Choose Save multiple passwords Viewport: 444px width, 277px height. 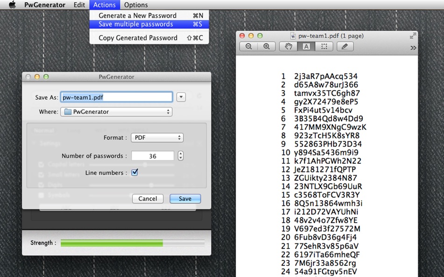tap(149, 24)
